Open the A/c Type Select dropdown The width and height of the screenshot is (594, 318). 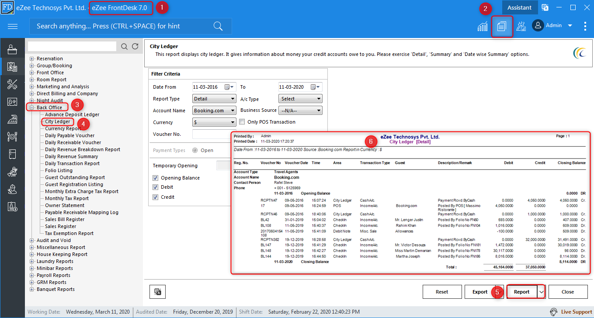click(300, 99)
